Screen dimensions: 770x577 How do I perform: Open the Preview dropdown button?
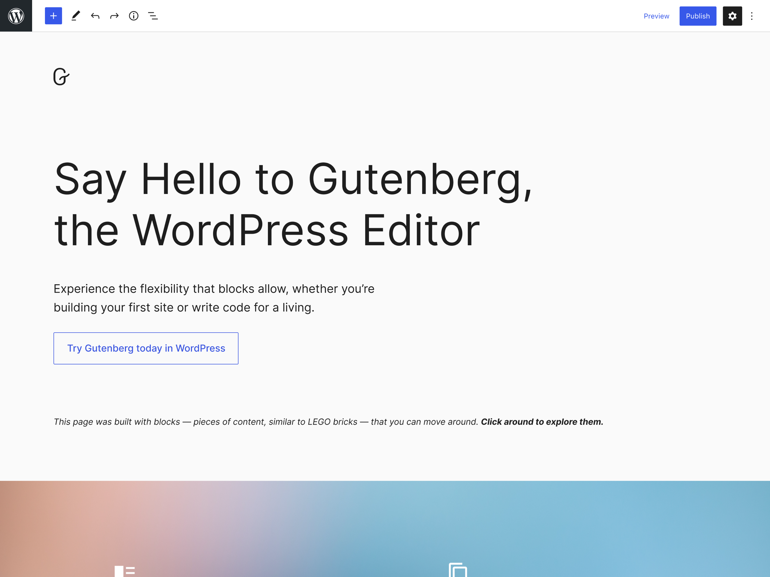pos(657,15)
